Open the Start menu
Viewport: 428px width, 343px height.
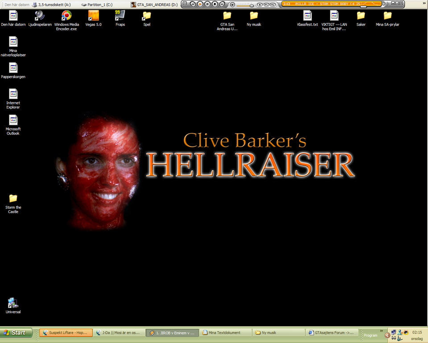16,333
